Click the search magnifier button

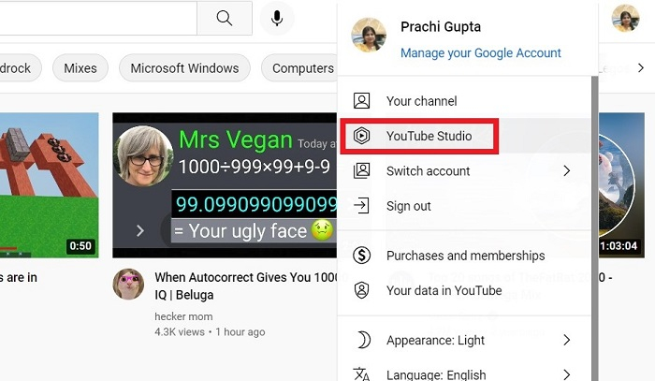point(225,18)
